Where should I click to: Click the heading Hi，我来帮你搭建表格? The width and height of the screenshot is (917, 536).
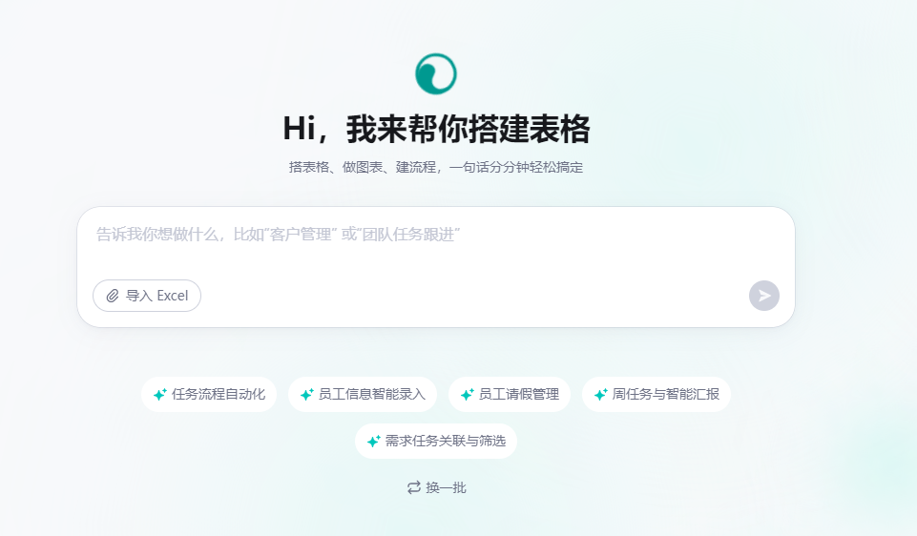[x=436, y=129]
